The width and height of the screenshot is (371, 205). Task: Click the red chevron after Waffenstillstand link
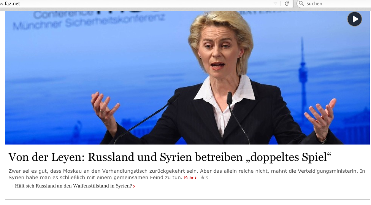tap(134, 186)
